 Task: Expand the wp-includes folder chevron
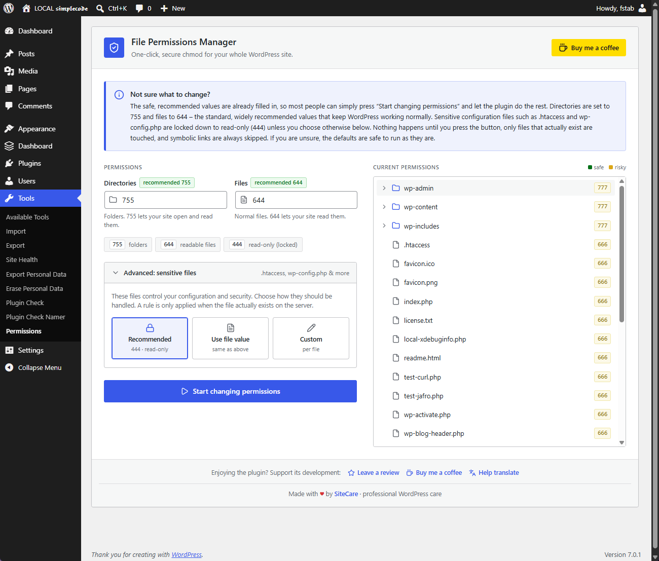point(384,226)
